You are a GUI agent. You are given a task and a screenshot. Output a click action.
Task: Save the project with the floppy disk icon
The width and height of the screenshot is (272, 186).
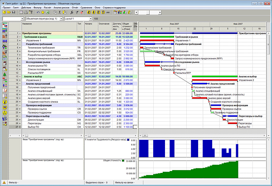14,12
